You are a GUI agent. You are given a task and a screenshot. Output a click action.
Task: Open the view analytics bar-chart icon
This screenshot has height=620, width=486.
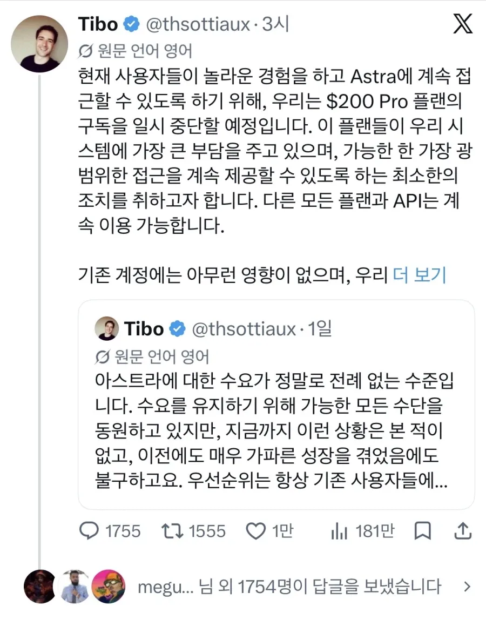pyautogui.click(x=339, y=531)
